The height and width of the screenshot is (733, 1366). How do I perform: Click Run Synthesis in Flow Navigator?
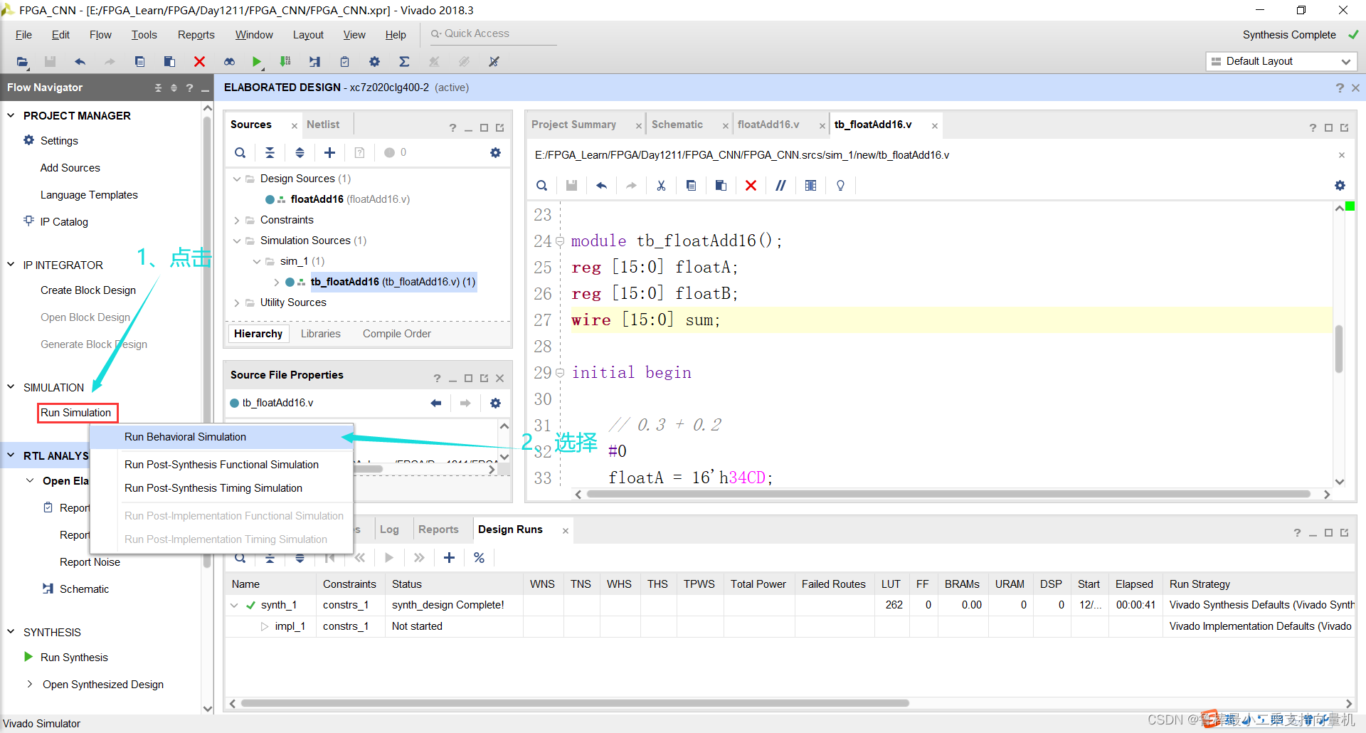click(74, 658)
